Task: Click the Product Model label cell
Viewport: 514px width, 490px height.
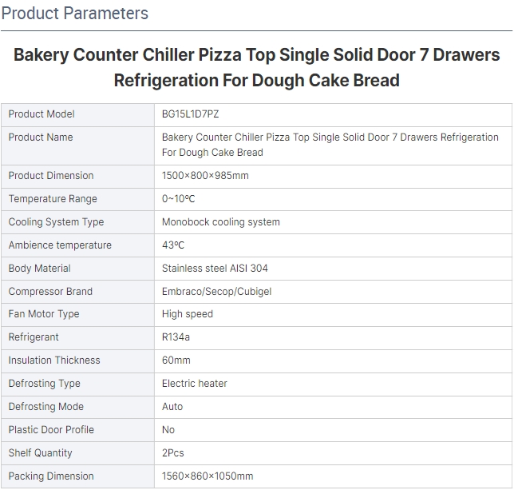Action: click(x=42, y=114)
